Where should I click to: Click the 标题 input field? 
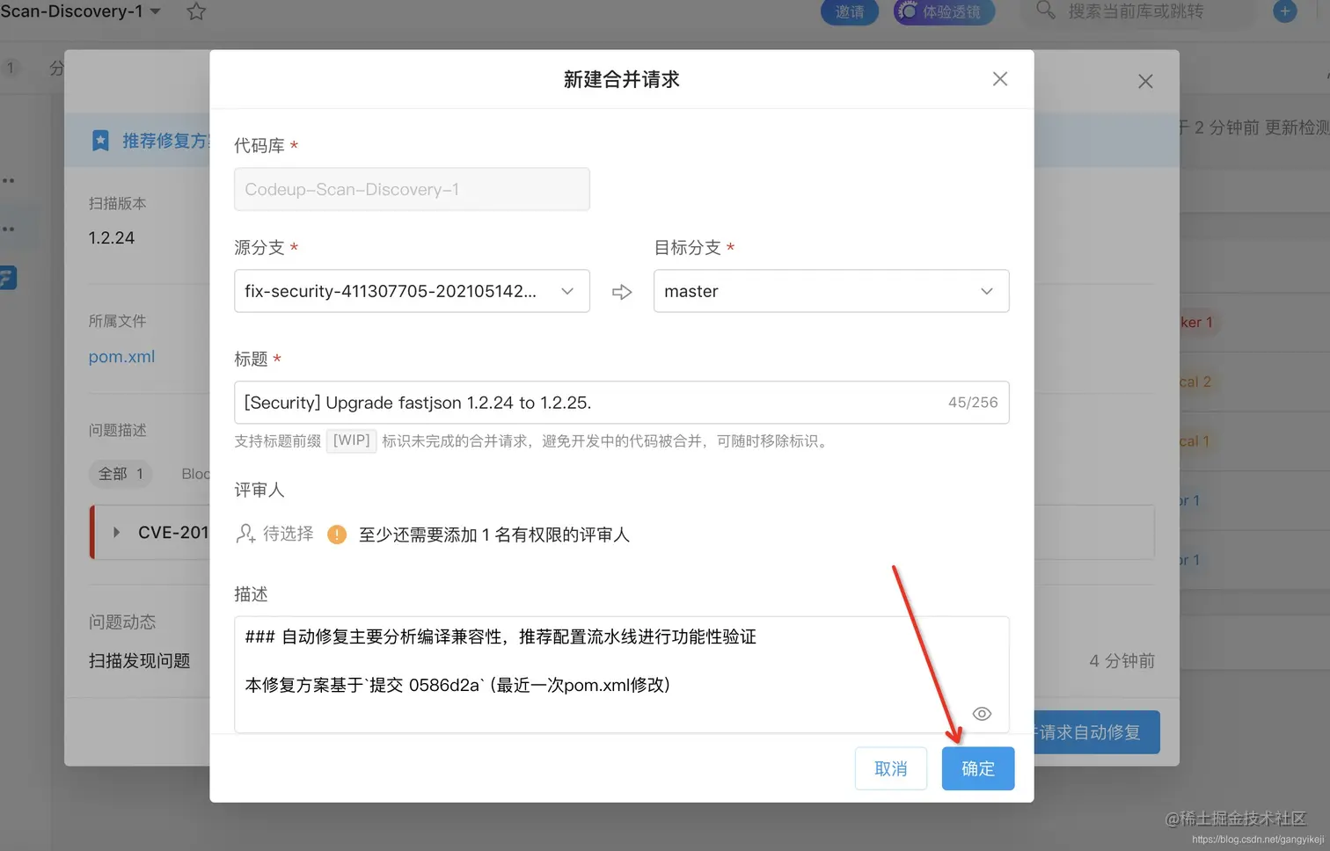[621, 403]
